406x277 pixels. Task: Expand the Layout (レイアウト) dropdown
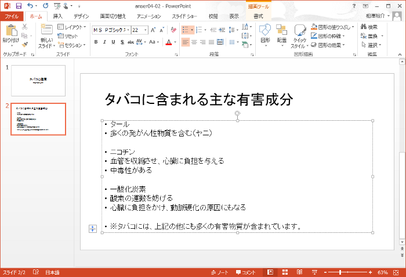[72, 27]
